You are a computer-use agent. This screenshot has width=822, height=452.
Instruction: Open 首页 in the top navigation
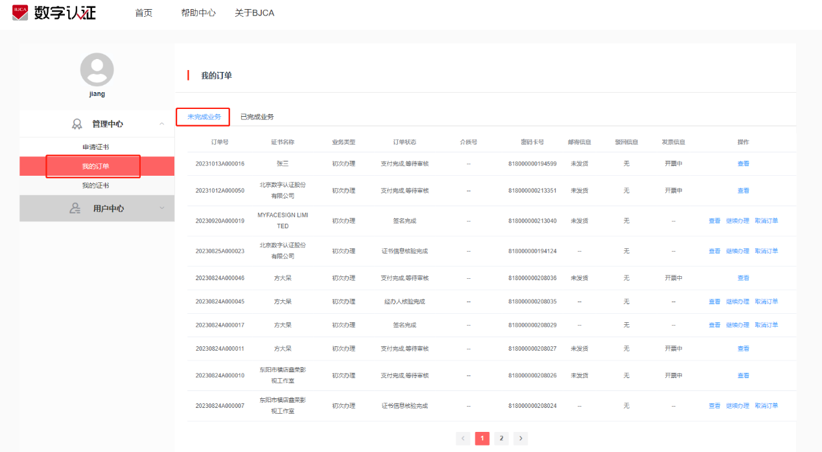click(143, 13)
